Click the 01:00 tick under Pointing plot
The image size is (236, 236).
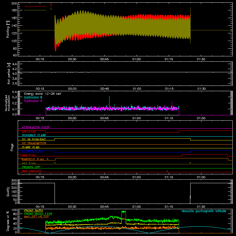pos(137,59)
